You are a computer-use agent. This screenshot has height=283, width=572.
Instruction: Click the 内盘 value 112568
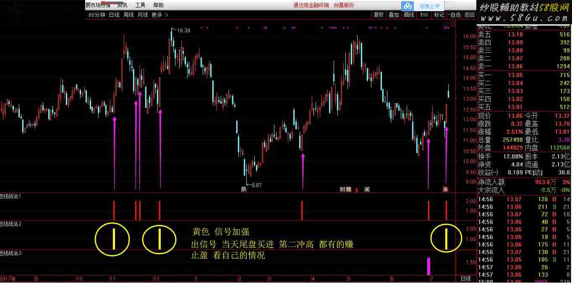[559, 148]
